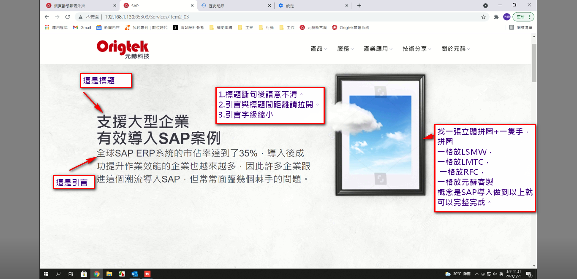This screenshot has width=577, height=279.
Task: Switch to the 歷史記錄 tab
Action: tap(236, 5)
